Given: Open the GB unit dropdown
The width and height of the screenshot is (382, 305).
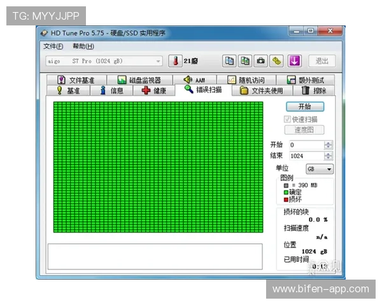Looking at the screenshot, I should (x=320, y=169).
